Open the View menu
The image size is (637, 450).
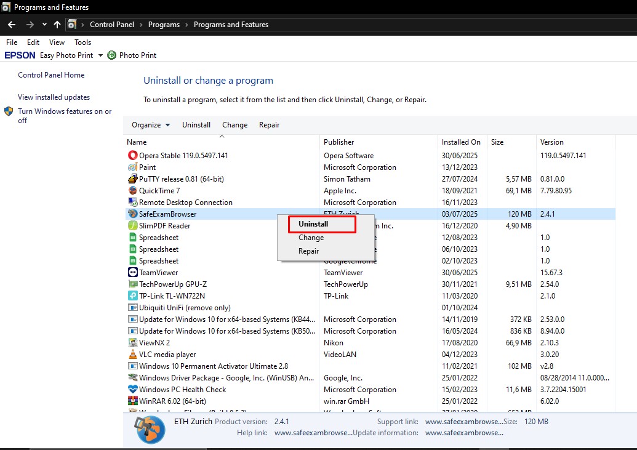[x=57, y=42]
